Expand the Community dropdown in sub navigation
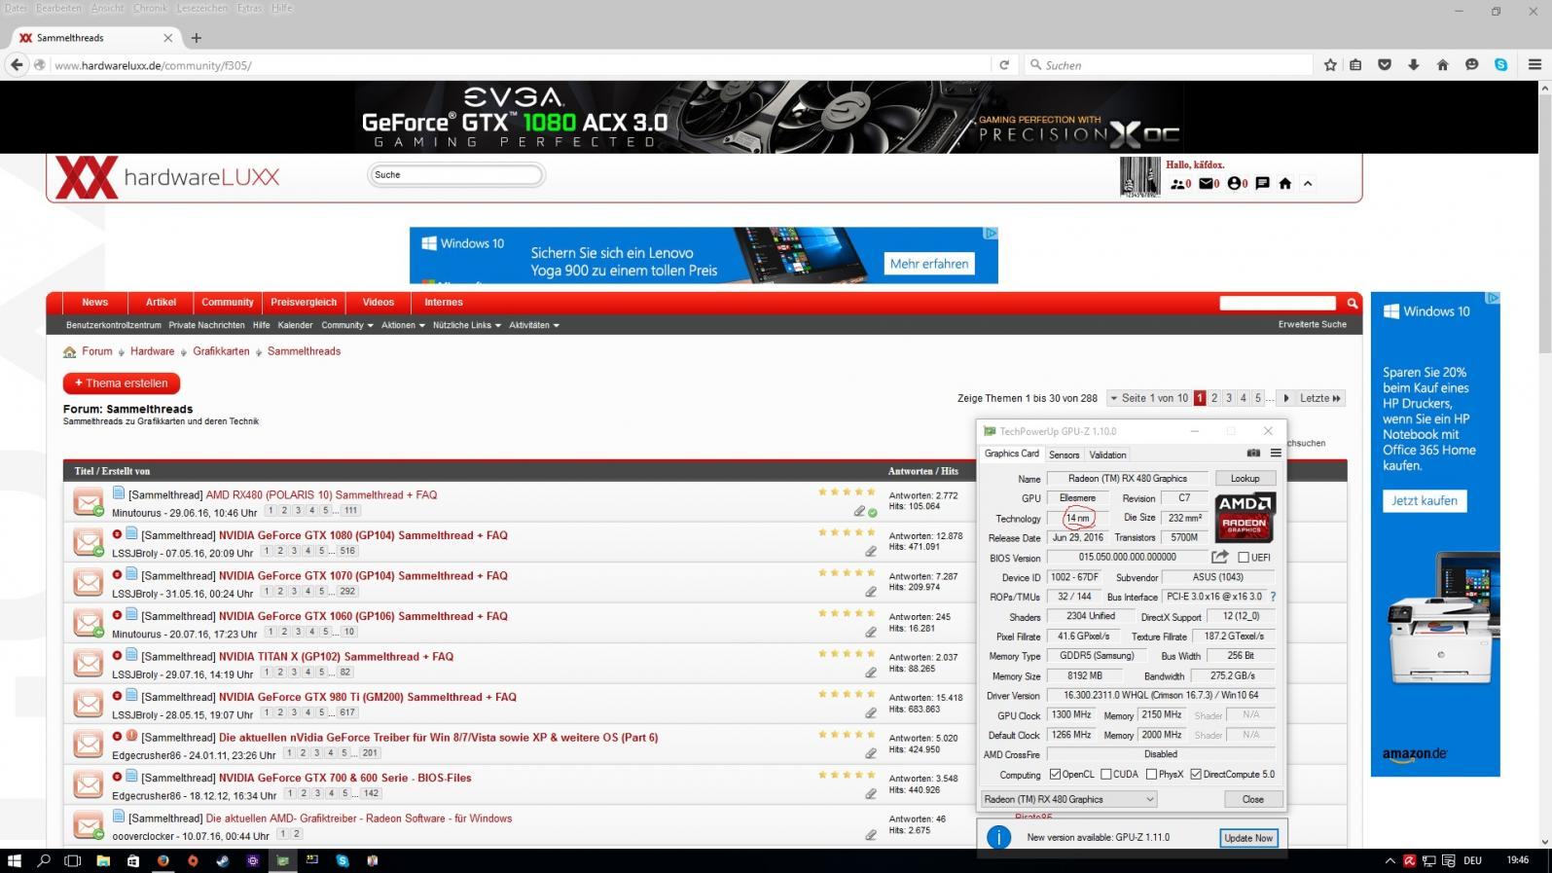Screen dimensions: 1552x873 pos(346,325)
